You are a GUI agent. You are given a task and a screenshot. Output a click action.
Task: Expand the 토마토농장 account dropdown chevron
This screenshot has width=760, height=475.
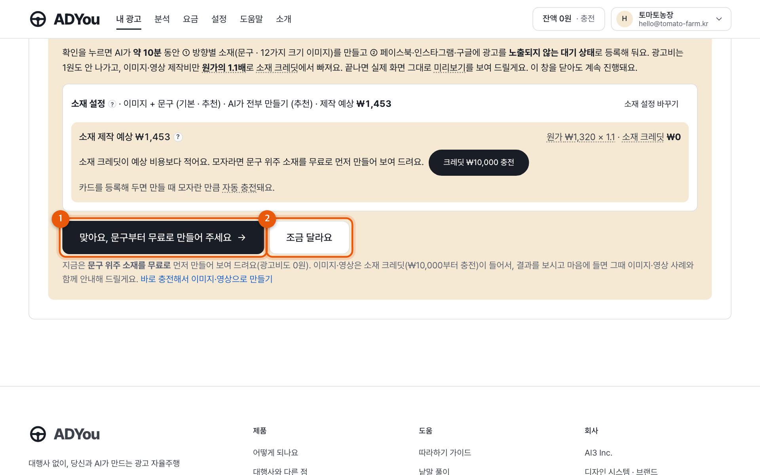pos(719,19)
